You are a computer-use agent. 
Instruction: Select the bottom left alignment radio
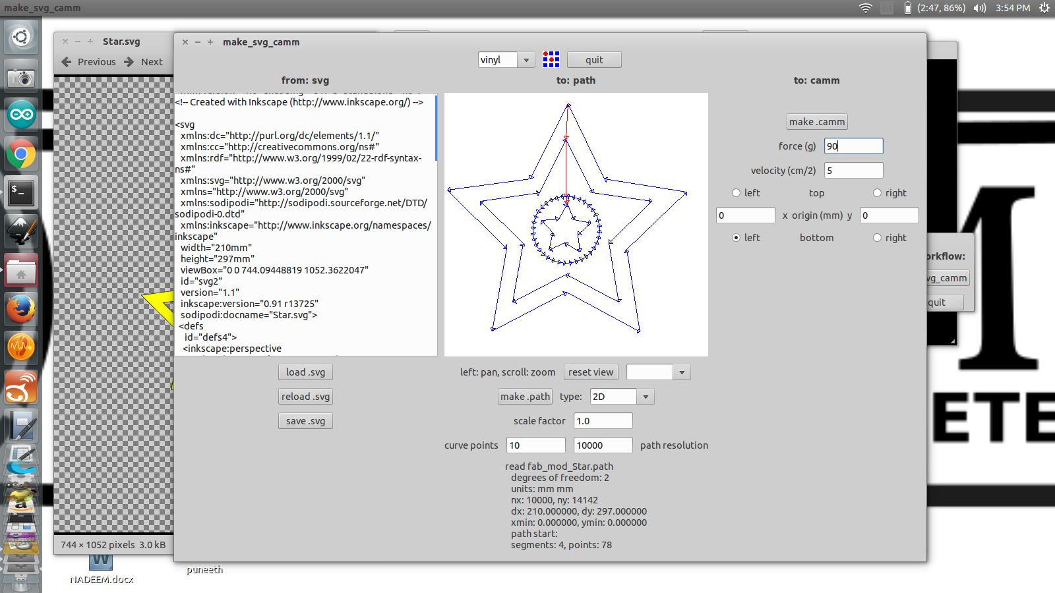click(736, 238)
